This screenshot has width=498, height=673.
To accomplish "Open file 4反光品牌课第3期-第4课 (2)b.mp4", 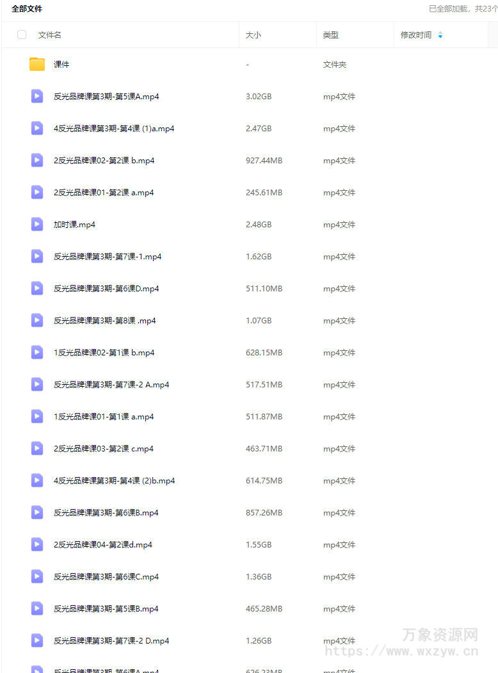I will coord(114,481).
